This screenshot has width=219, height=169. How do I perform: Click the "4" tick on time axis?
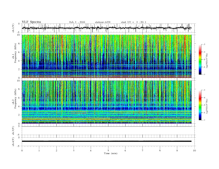click(91, 150)
